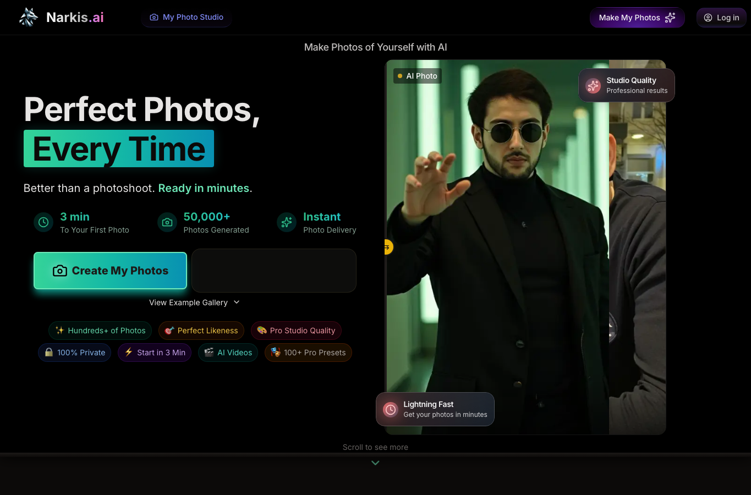Select the 100% Private lock chip
The width and height of the screenshot is (751, 495).
(x=75, y=353)
